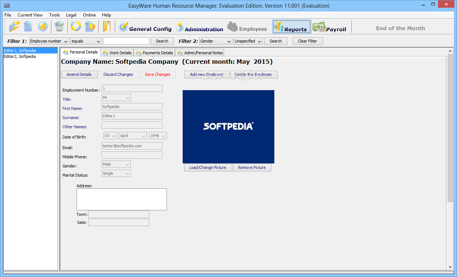This screenshot has width=457, height=277.
Task: Click the document info toolbar icon
Action: (90, 26)
